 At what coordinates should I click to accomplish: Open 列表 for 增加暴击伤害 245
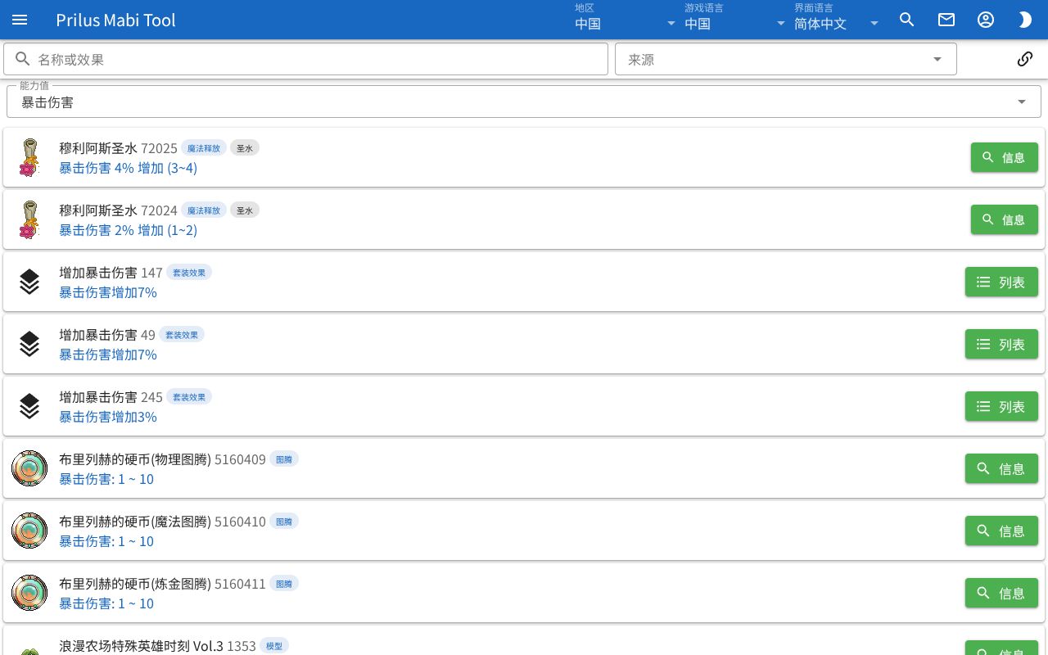point(1001,406)
